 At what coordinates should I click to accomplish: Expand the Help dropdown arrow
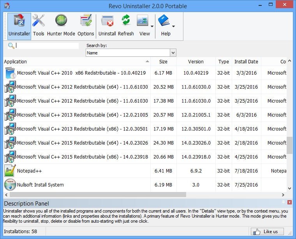pos(173,26)
